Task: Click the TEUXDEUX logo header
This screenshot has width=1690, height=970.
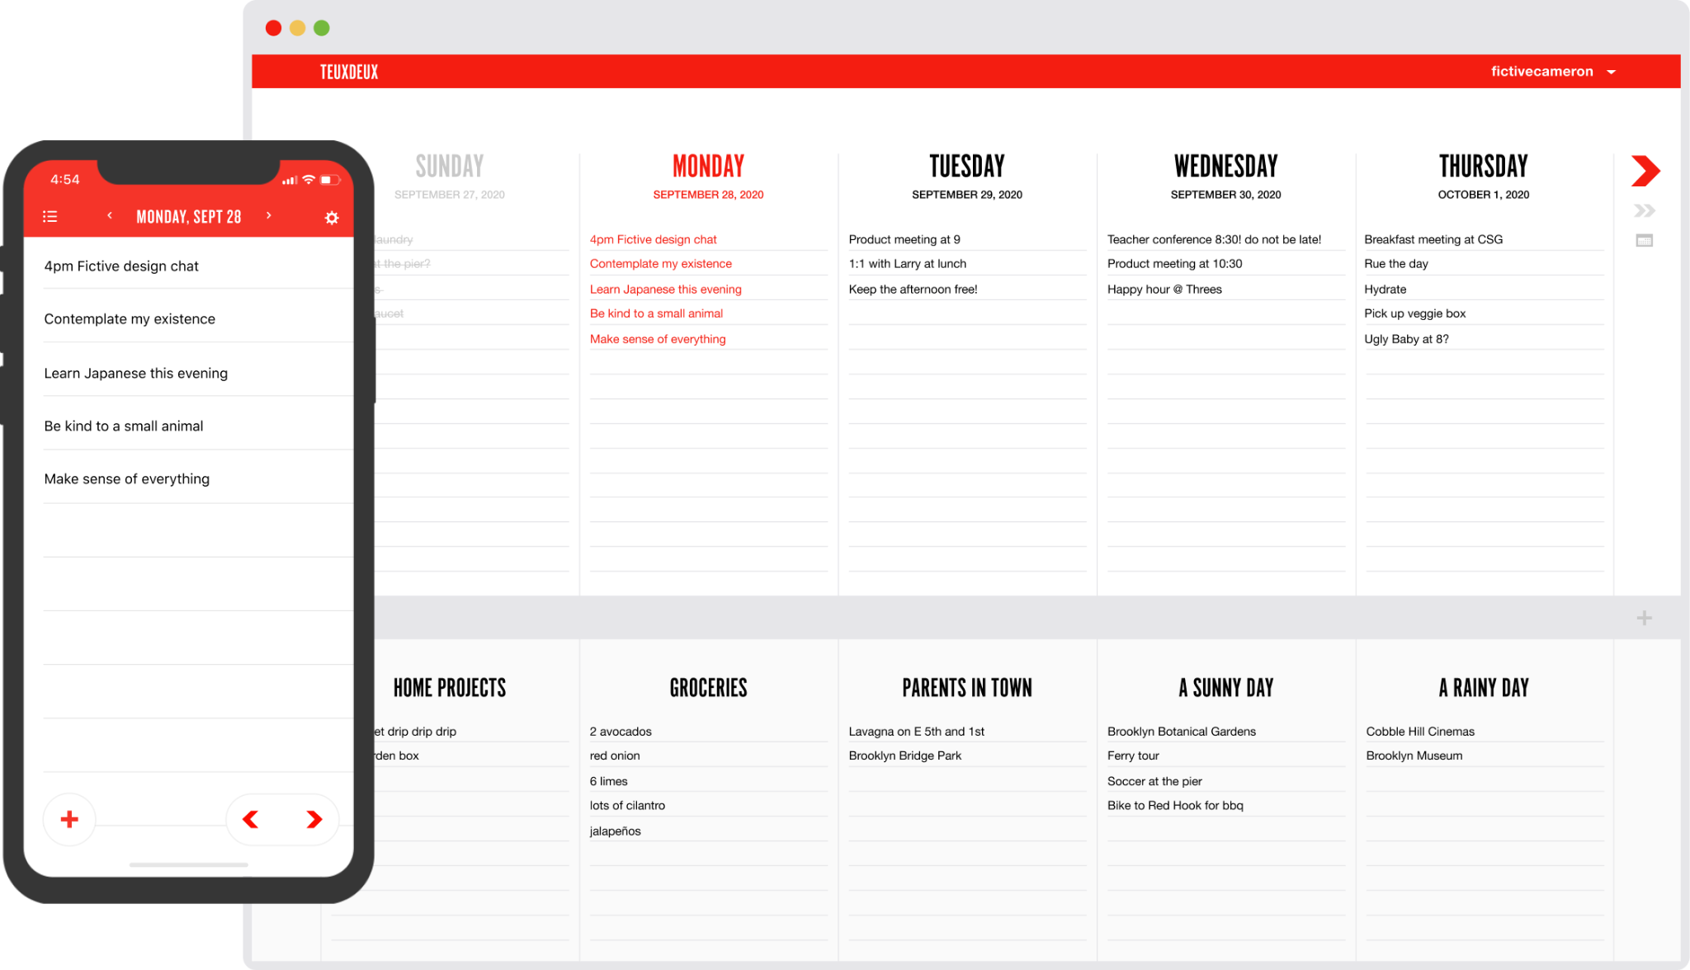Action: (x=352, y=71)
